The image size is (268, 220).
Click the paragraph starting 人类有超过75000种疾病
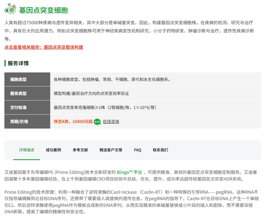coord(129,31)
